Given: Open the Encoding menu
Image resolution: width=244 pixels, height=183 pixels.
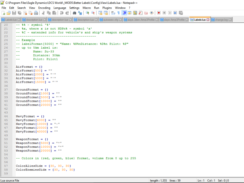Looking at the screenshot, I should tap(44, 8).
